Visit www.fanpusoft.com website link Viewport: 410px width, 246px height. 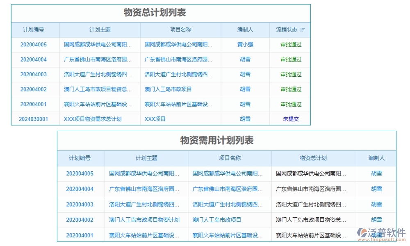(x=381, y=239)
